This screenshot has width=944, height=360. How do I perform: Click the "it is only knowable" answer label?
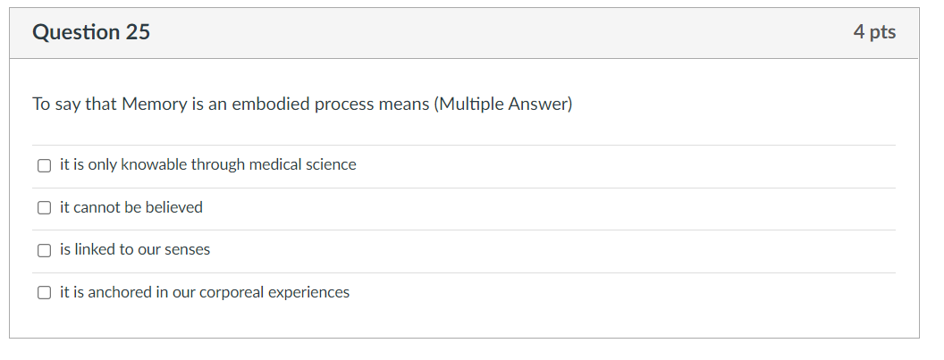[207, 164]
